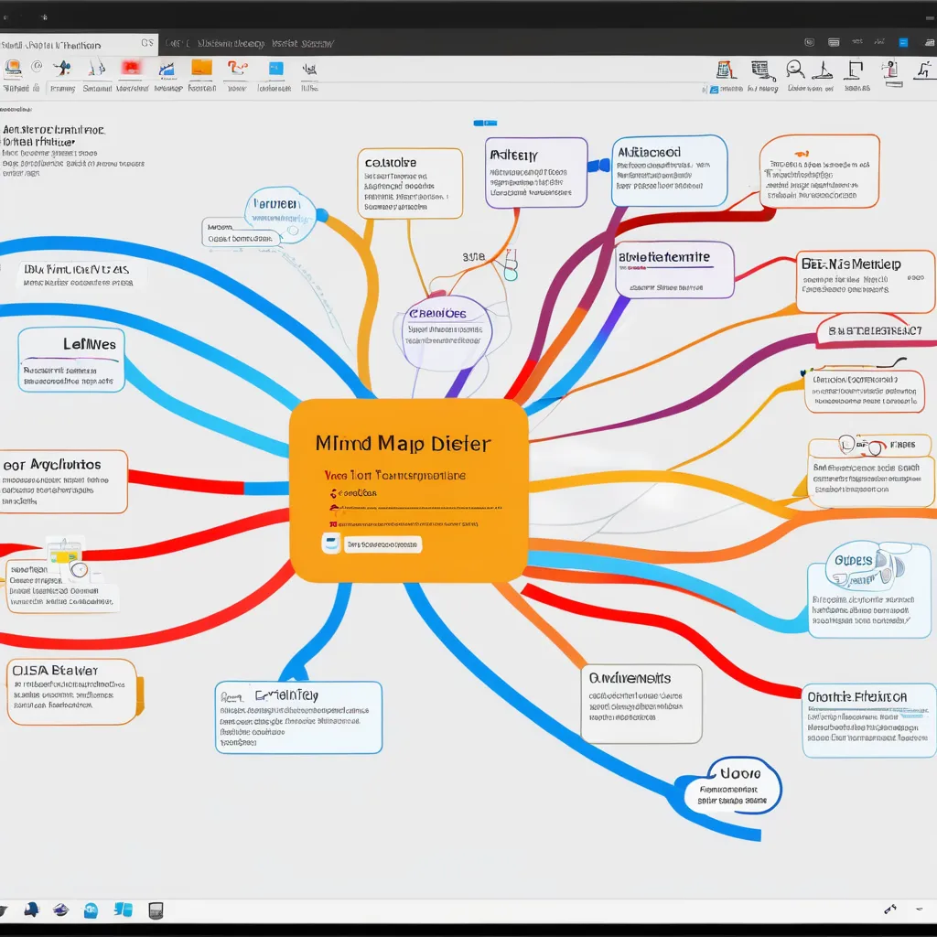Screen dimensions: 937x937
Task: Click the small blue-white icon in the central node
Action: coord(331,544)
